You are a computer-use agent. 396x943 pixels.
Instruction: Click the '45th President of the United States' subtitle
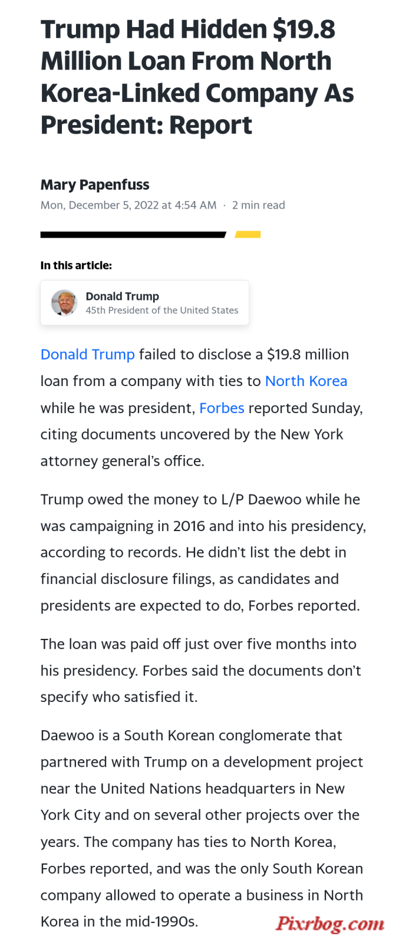click(162, 310)
